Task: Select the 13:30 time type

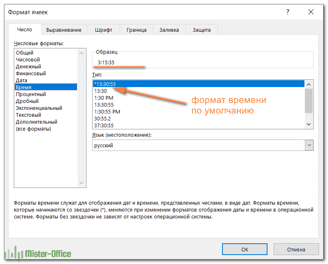Action: [x=199, y=91]
